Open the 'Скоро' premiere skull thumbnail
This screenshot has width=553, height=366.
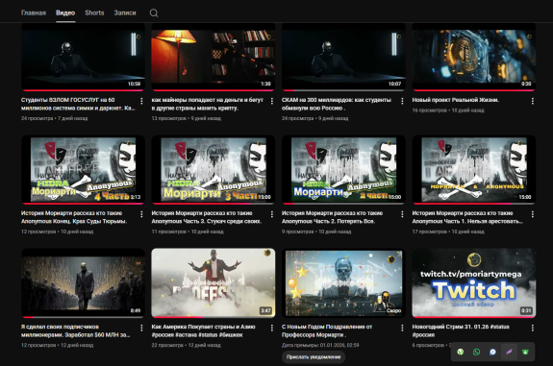(x=343, y=282)
